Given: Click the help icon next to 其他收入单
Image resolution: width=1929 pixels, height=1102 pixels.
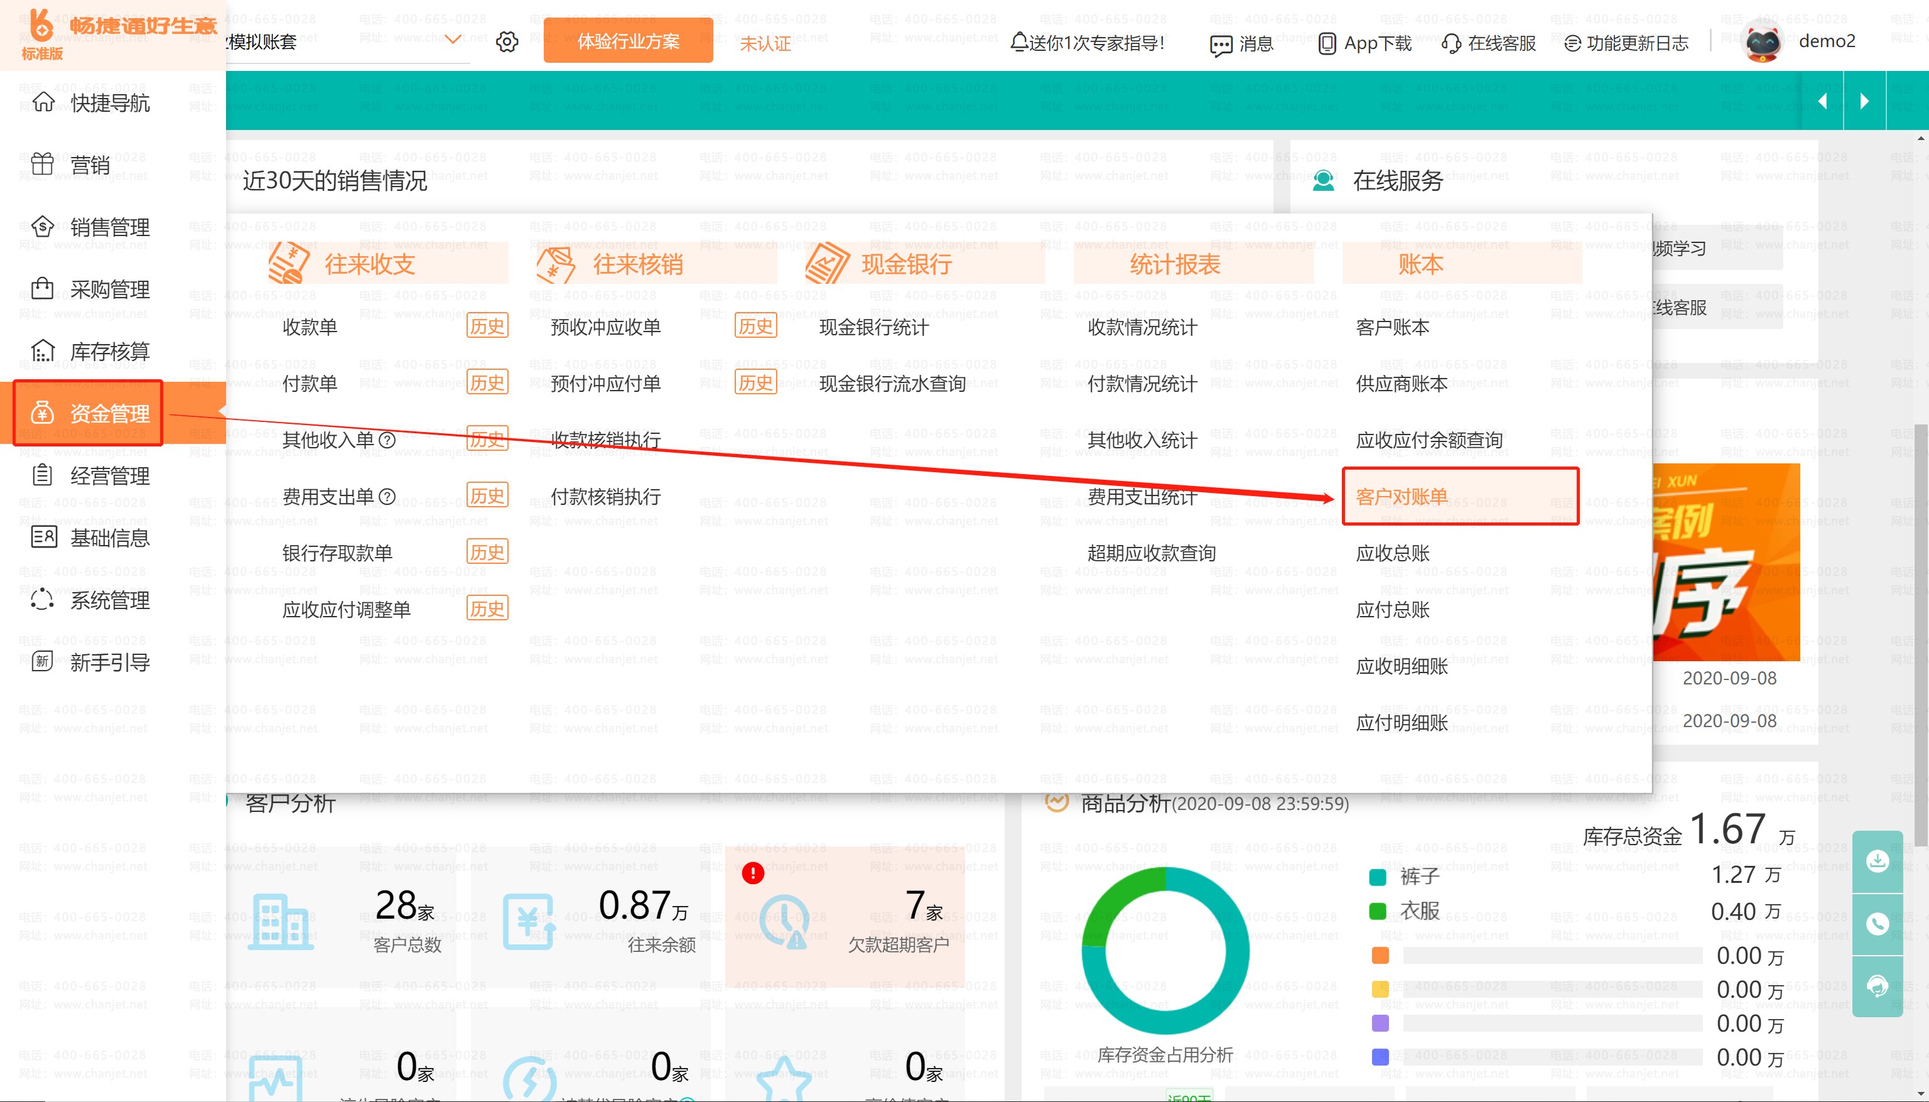Looking at the screenshot, I should pyautogui.click(x=387, y=440).
